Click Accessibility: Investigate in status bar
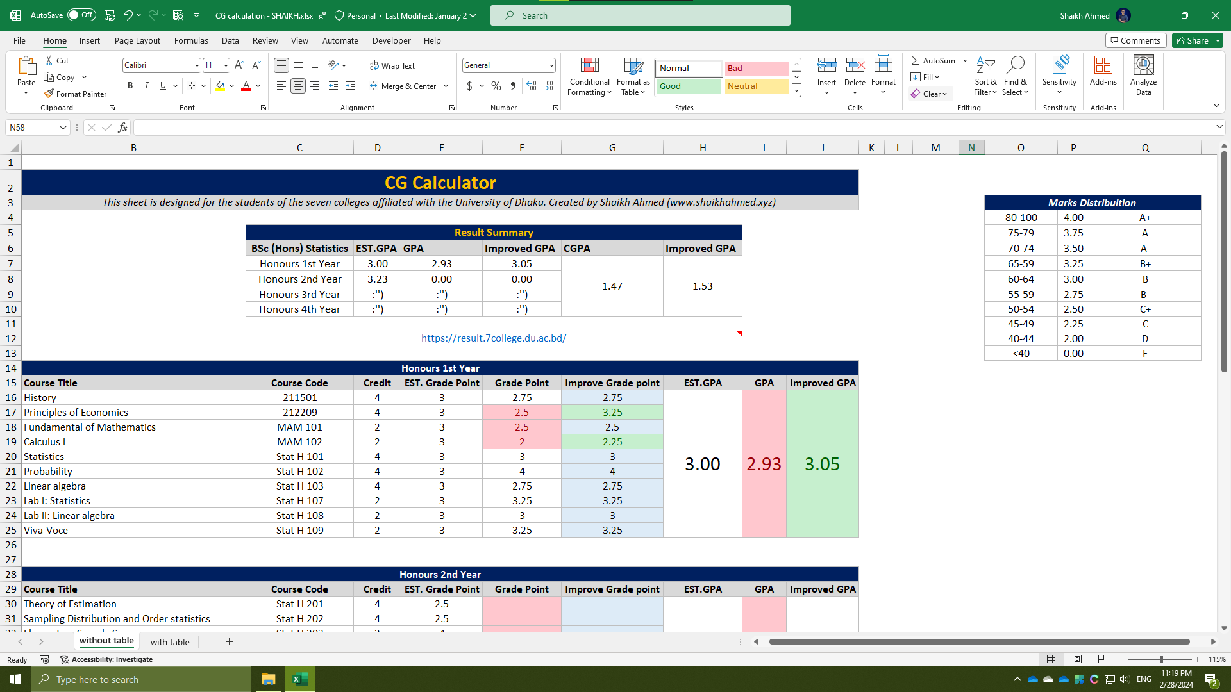The height and width of the screenshot is (692, 1231). coord(106,659)
